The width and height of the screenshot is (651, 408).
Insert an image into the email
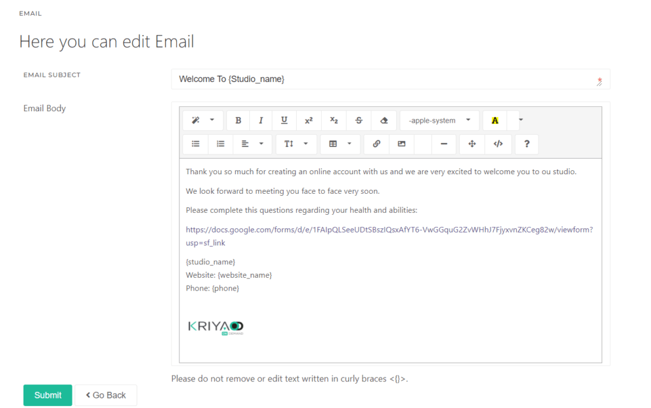pos(401,144)
